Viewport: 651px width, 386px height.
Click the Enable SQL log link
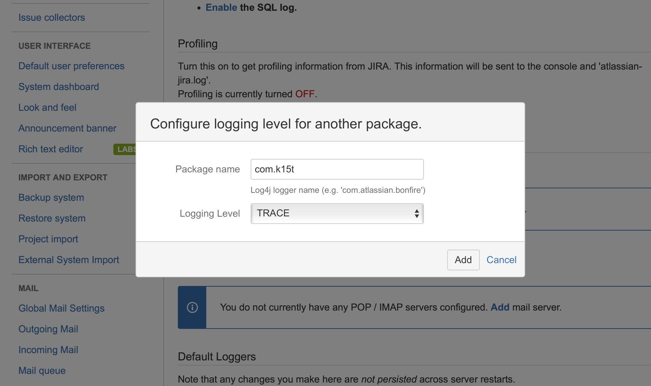click(221, 7)
